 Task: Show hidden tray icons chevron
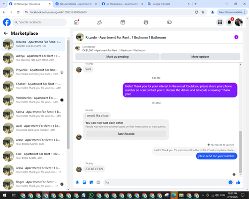tap(203, 195)
